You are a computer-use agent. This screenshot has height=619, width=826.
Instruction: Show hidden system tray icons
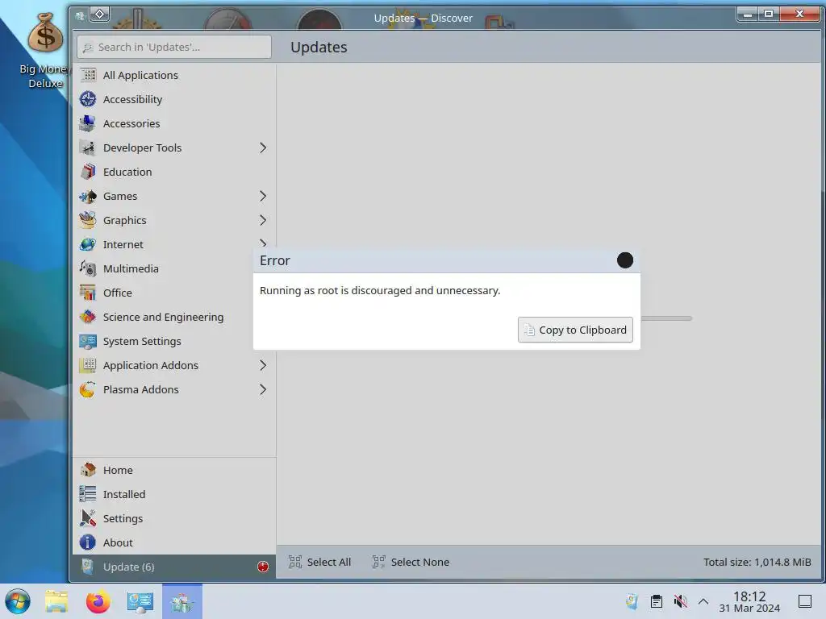pyautogui.click(x=703, y=601)
